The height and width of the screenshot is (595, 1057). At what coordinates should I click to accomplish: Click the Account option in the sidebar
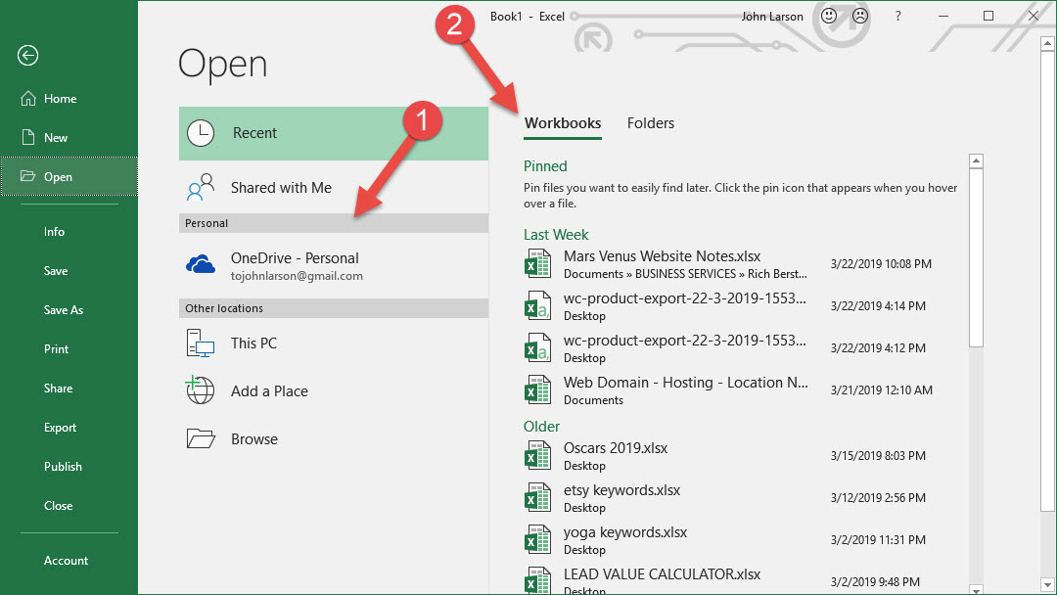tap(66, 561)
